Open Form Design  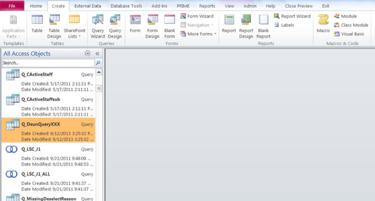pos(152,26)
